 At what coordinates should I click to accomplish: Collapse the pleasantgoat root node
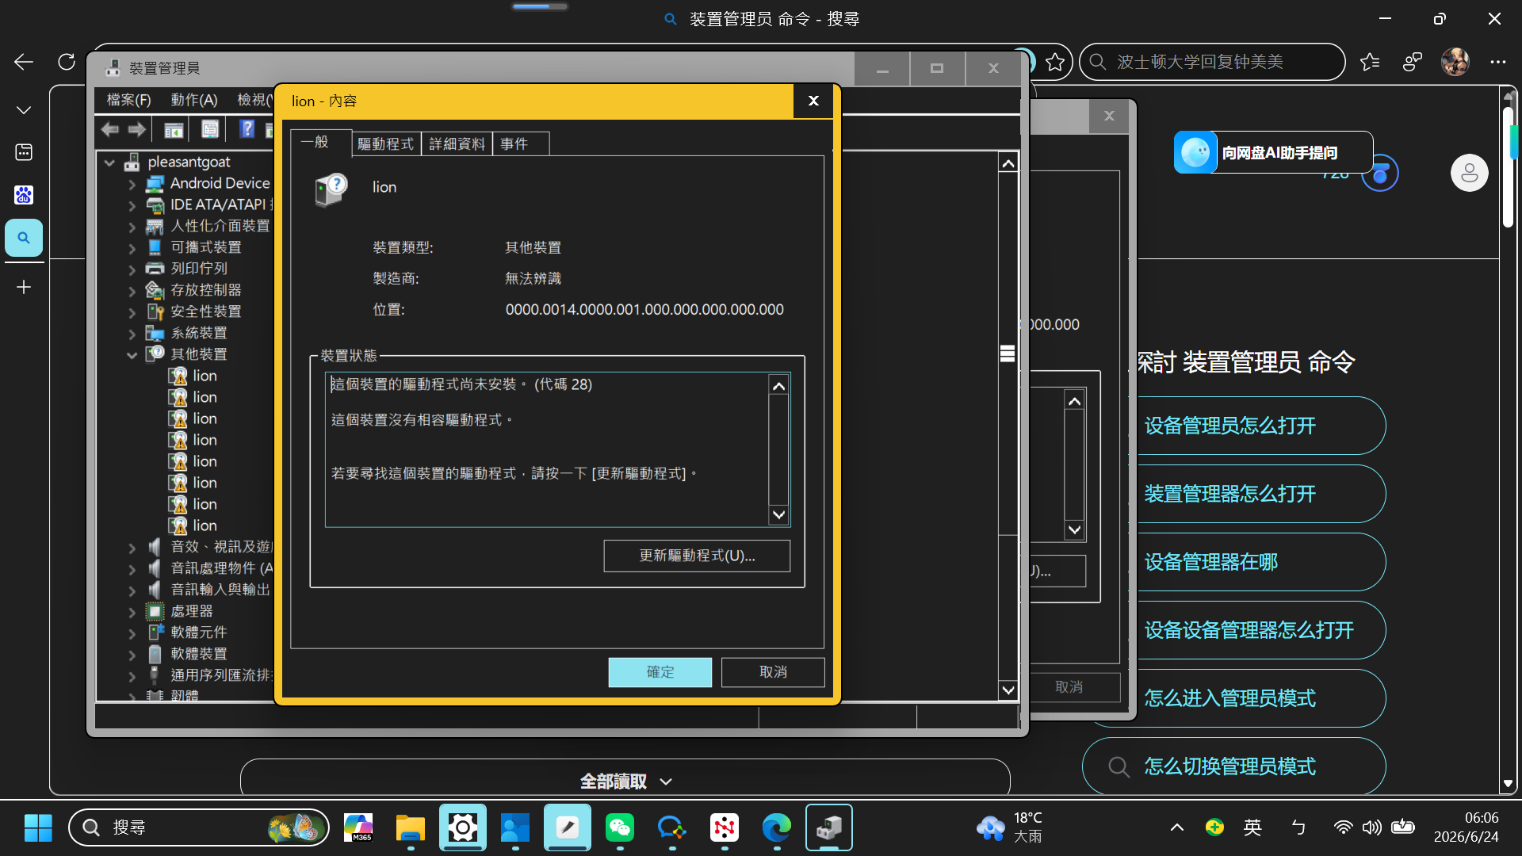coord(109,162)
